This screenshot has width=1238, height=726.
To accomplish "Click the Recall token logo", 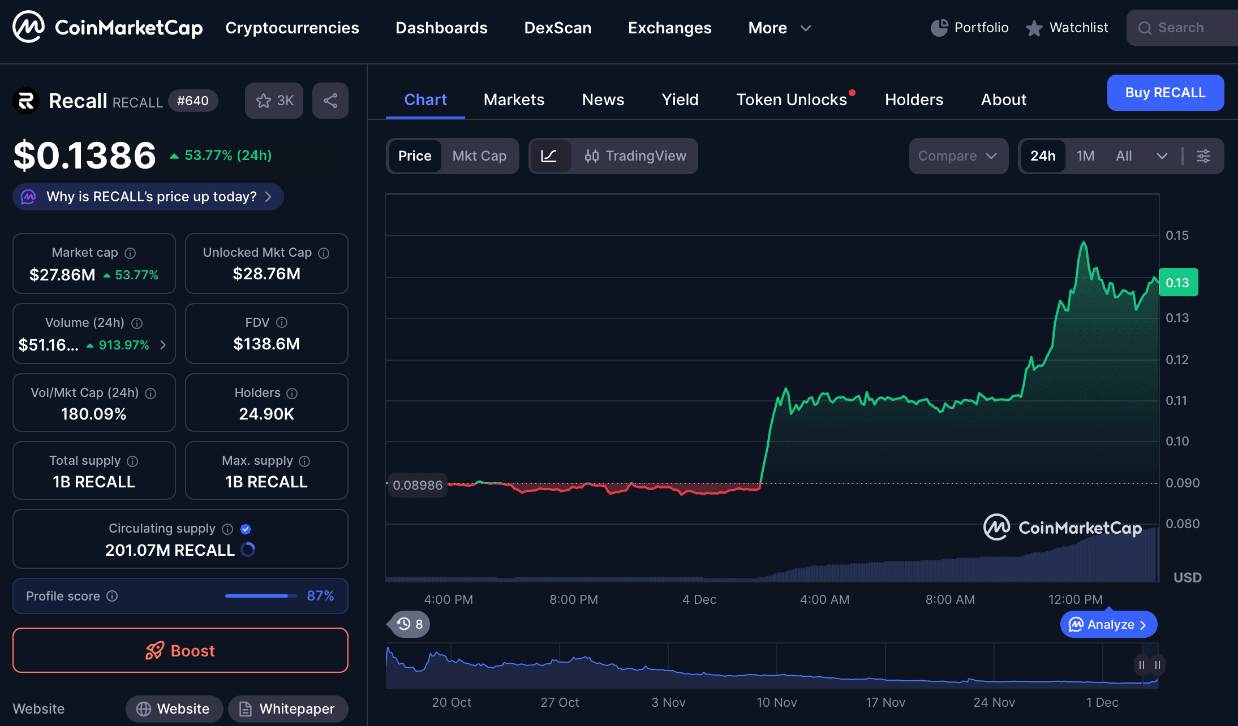I will [x=25, y=101].
